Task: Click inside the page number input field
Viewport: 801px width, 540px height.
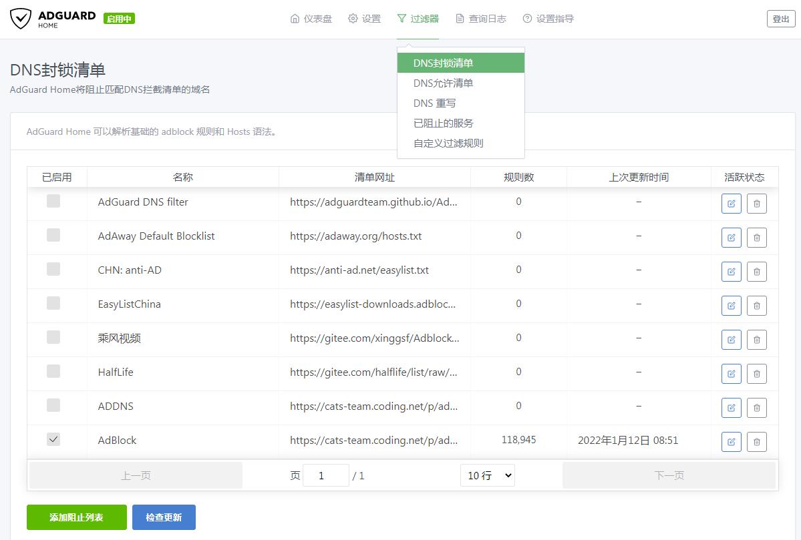Action: [x=326, y=475]
